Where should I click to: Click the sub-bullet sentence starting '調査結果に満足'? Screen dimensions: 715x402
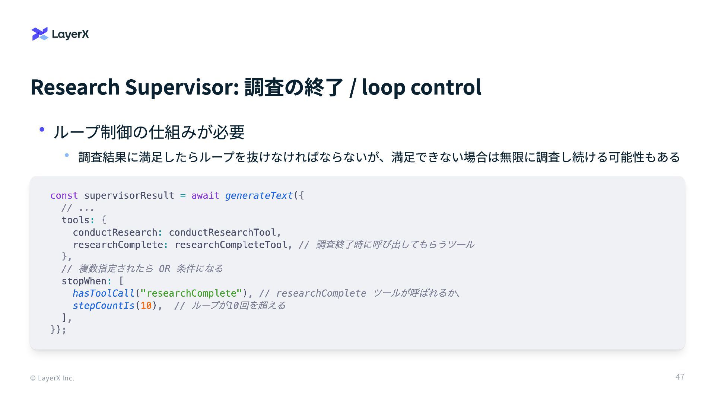coord(379,157)
